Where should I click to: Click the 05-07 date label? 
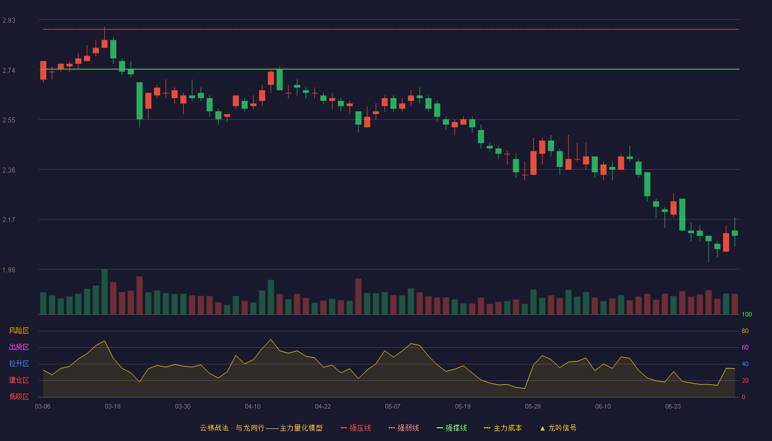[x=393, y=406]
